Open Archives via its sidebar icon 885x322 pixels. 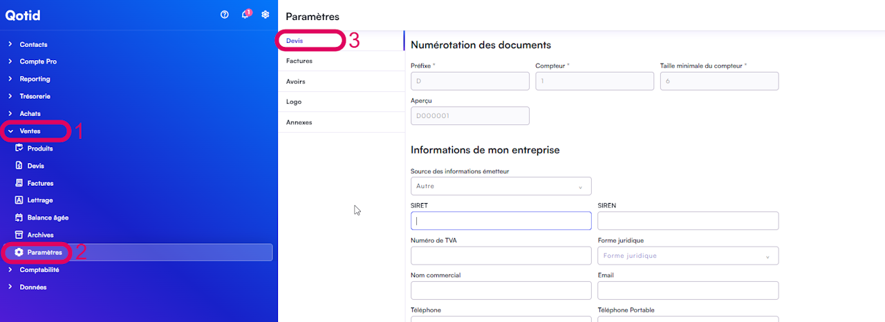click(19, 235)
